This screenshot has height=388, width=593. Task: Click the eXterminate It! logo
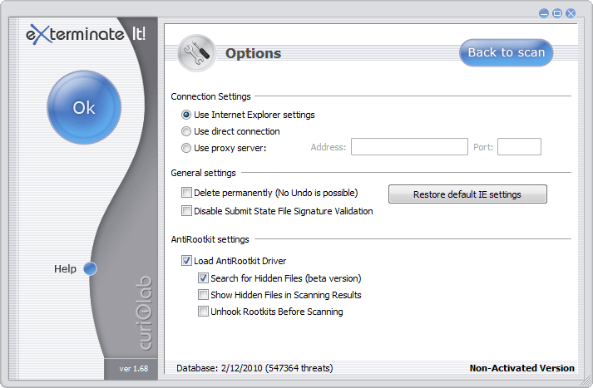(86, 34)
